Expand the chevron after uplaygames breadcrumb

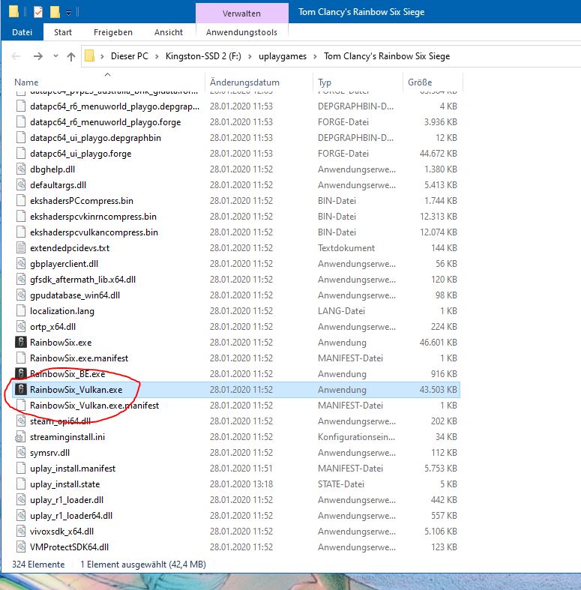315,56
